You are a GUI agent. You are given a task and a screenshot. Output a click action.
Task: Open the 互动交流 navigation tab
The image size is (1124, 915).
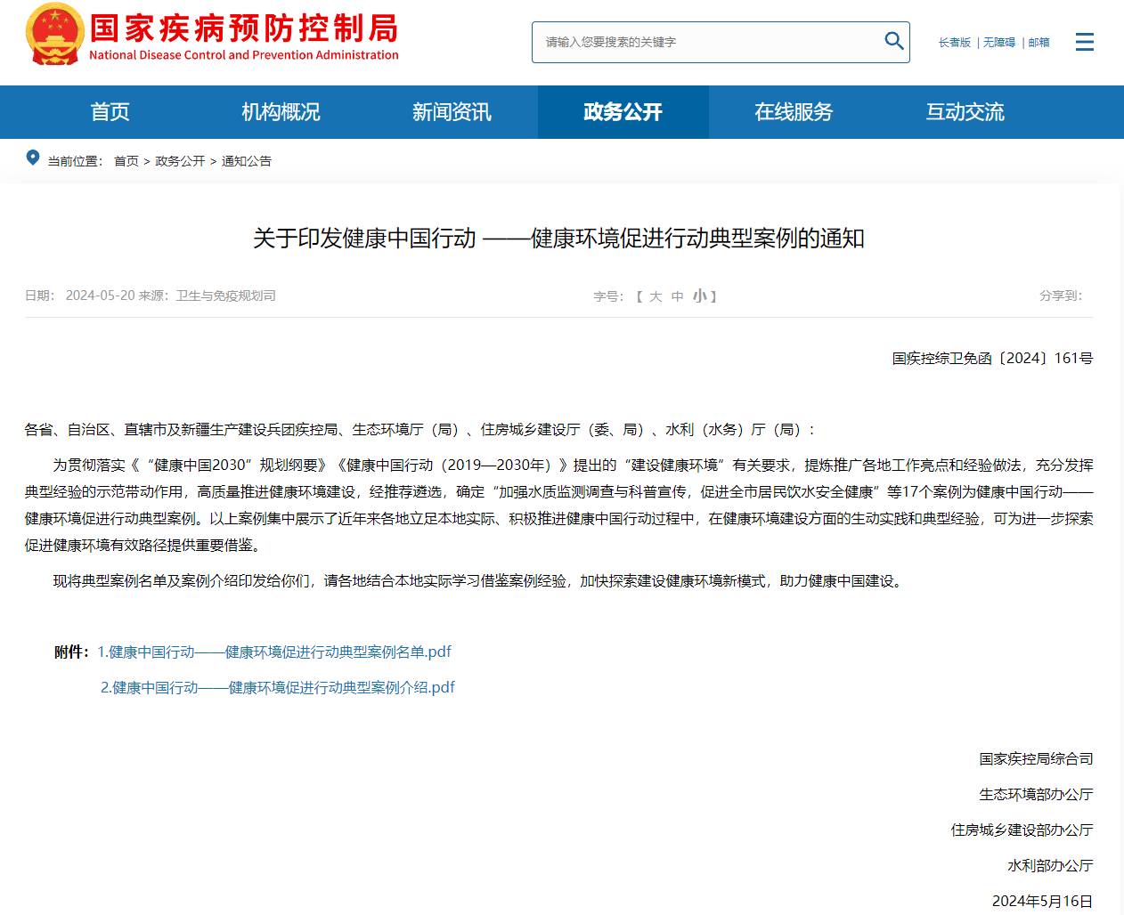[x=965, y=112]
